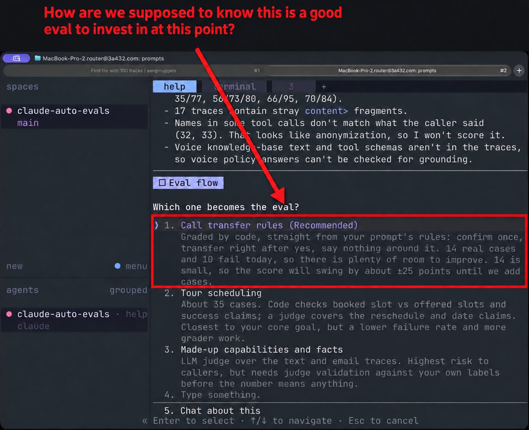Select option 4 'Type something.'

[221, 395]
